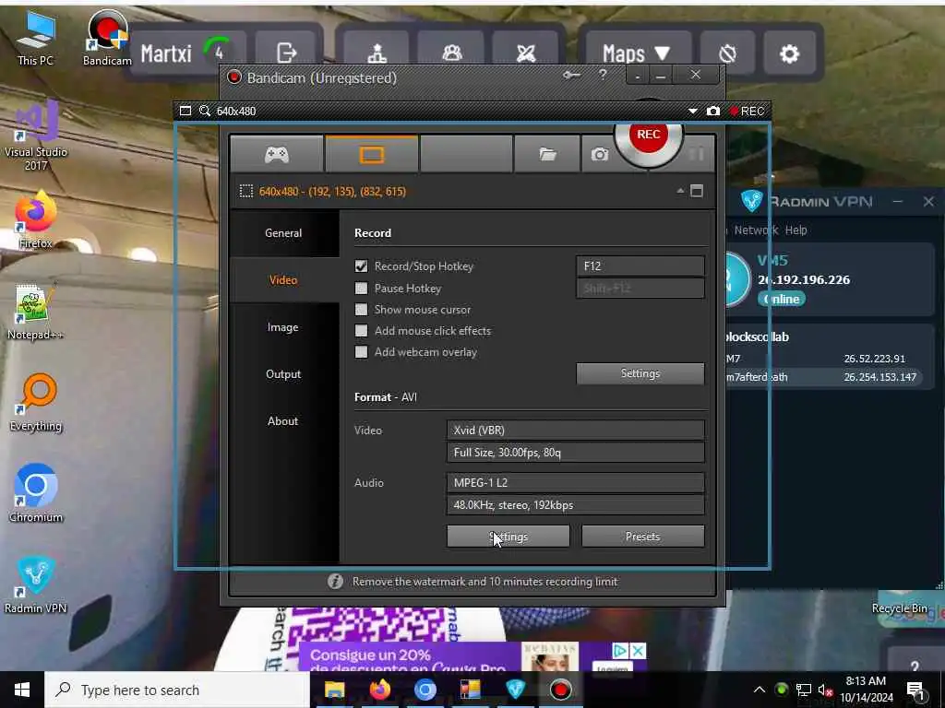Viewport: 945px width, 708px height.
Task: Start recording with the big red REC button
Action: 649,136
